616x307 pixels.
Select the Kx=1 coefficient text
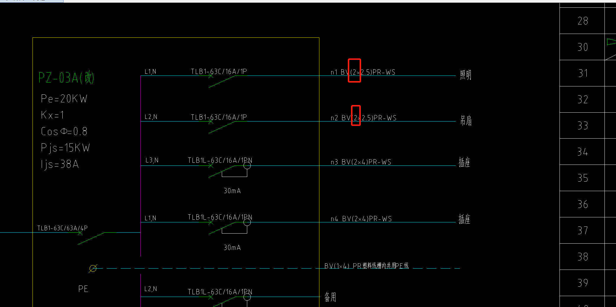tap(52, 115)
